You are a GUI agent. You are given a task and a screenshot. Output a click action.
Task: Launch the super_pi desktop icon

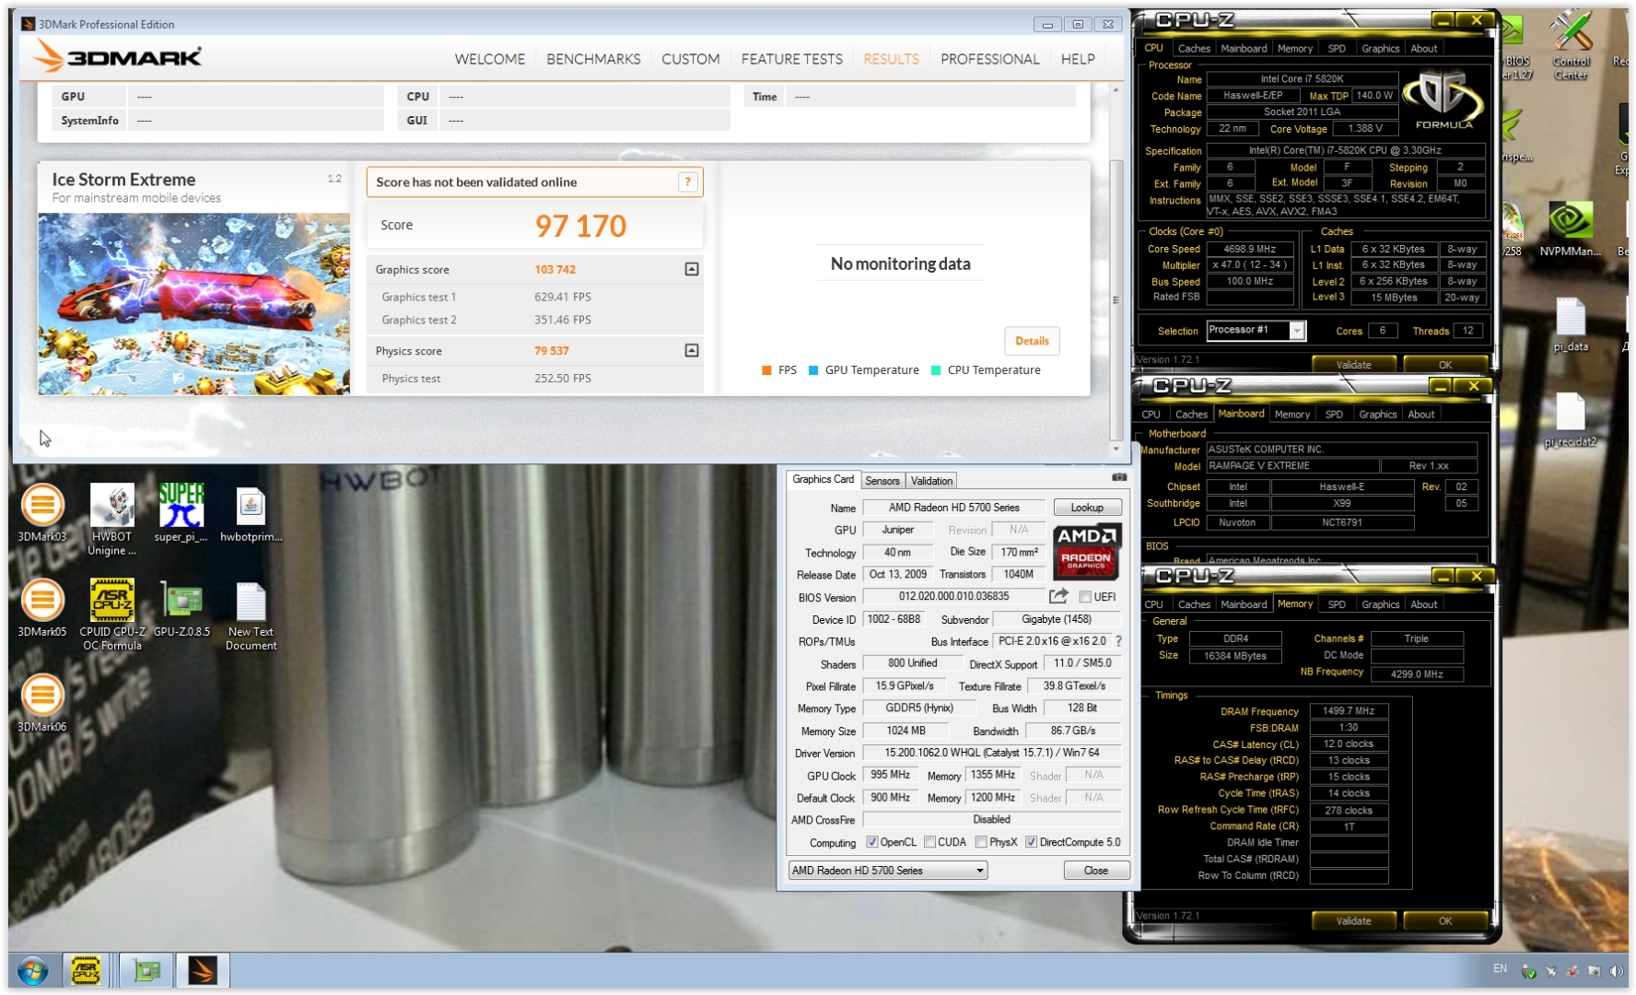181,513
